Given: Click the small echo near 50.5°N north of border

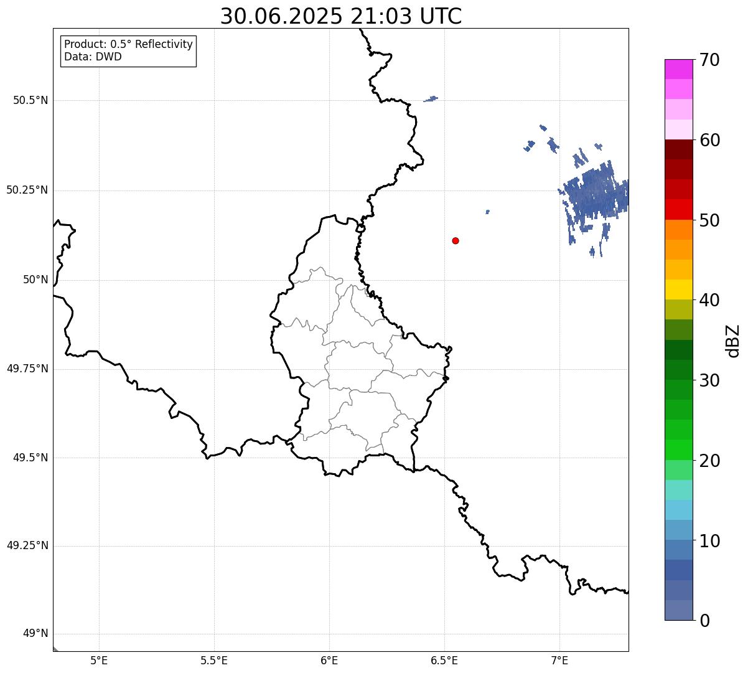Looking at the screenshot, I should pyautogui.click(x=431, y=98).
